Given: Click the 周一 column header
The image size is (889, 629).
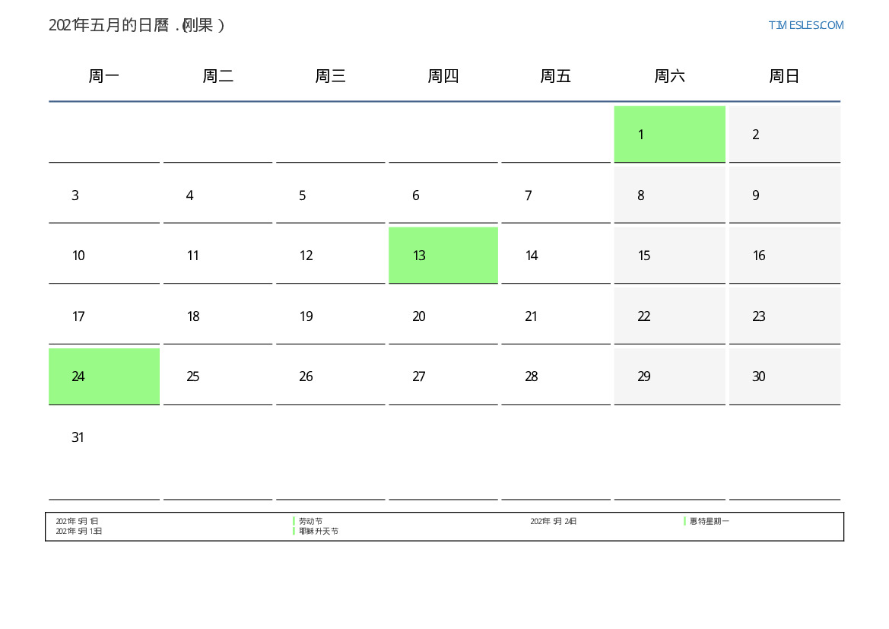Looking at the screenshot, I should (103, 76).
